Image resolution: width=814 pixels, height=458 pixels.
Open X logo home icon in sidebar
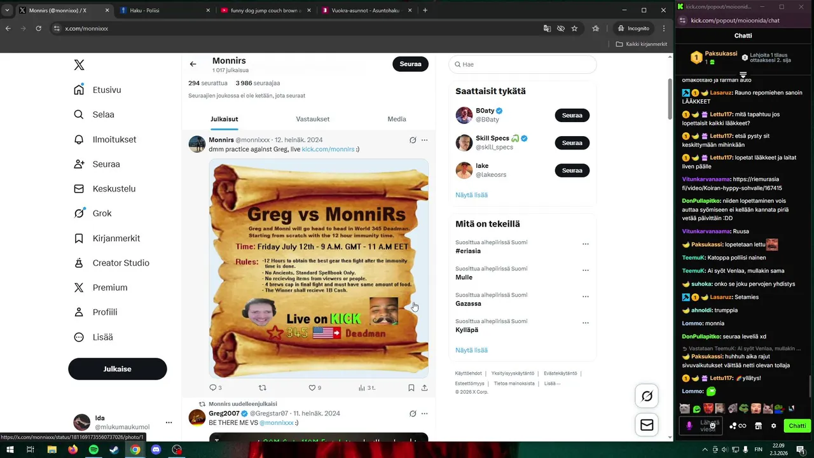coord(79,65)
